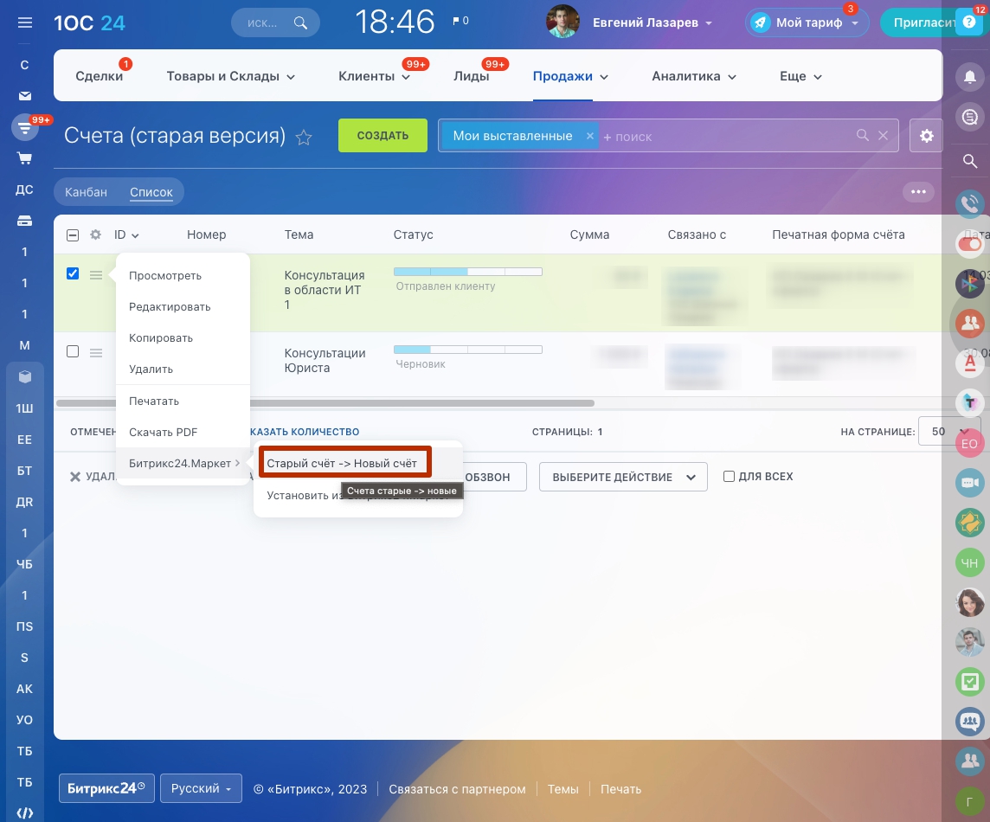Open the three dots more options button
This screenshot has width=990, height=822.
919,192
